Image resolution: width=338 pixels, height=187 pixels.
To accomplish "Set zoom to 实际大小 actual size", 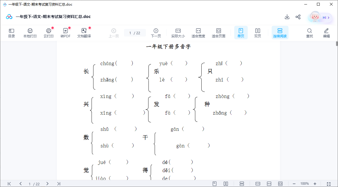I will [178, 33].
